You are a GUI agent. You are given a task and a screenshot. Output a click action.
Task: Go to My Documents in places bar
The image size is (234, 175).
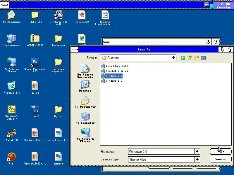(85, 102)
